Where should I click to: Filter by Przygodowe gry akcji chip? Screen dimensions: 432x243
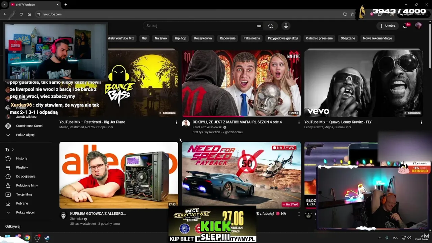coord(283,38)
